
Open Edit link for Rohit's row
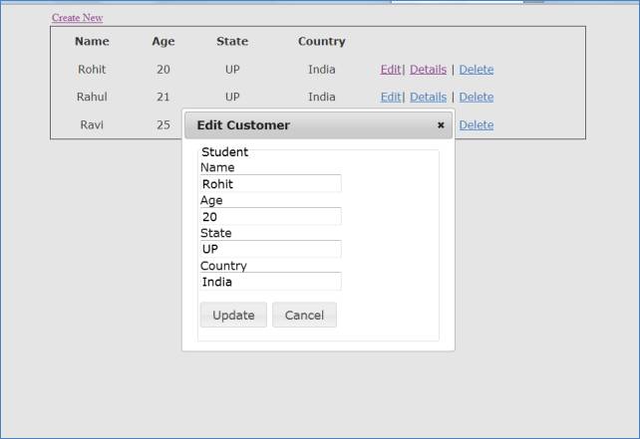pos(390,70)
